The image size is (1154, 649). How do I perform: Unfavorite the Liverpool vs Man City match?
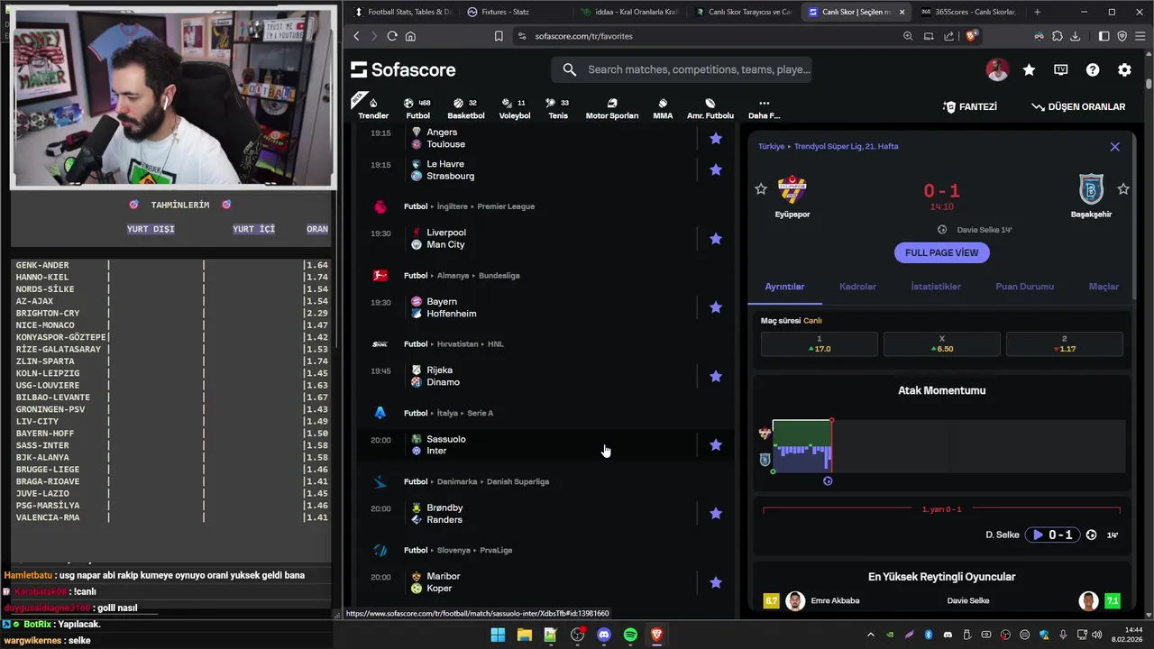coord(716,239)
